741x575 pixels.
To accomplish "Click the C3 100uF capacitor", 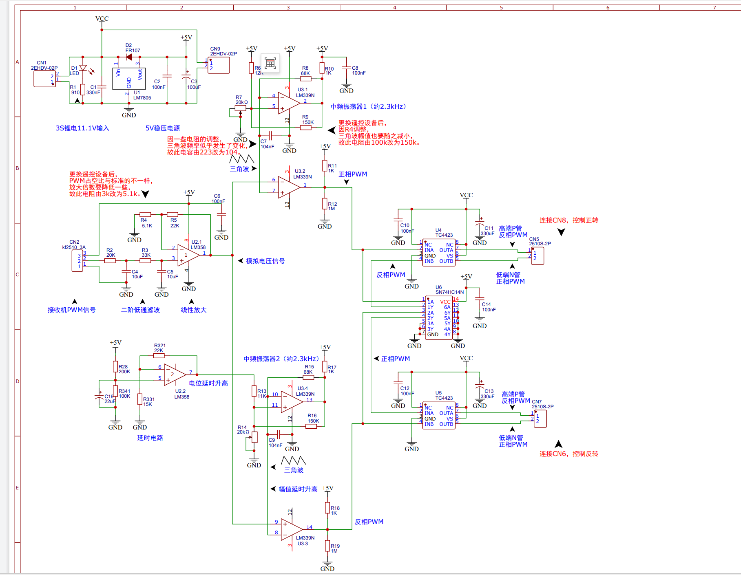I will 186,77.
